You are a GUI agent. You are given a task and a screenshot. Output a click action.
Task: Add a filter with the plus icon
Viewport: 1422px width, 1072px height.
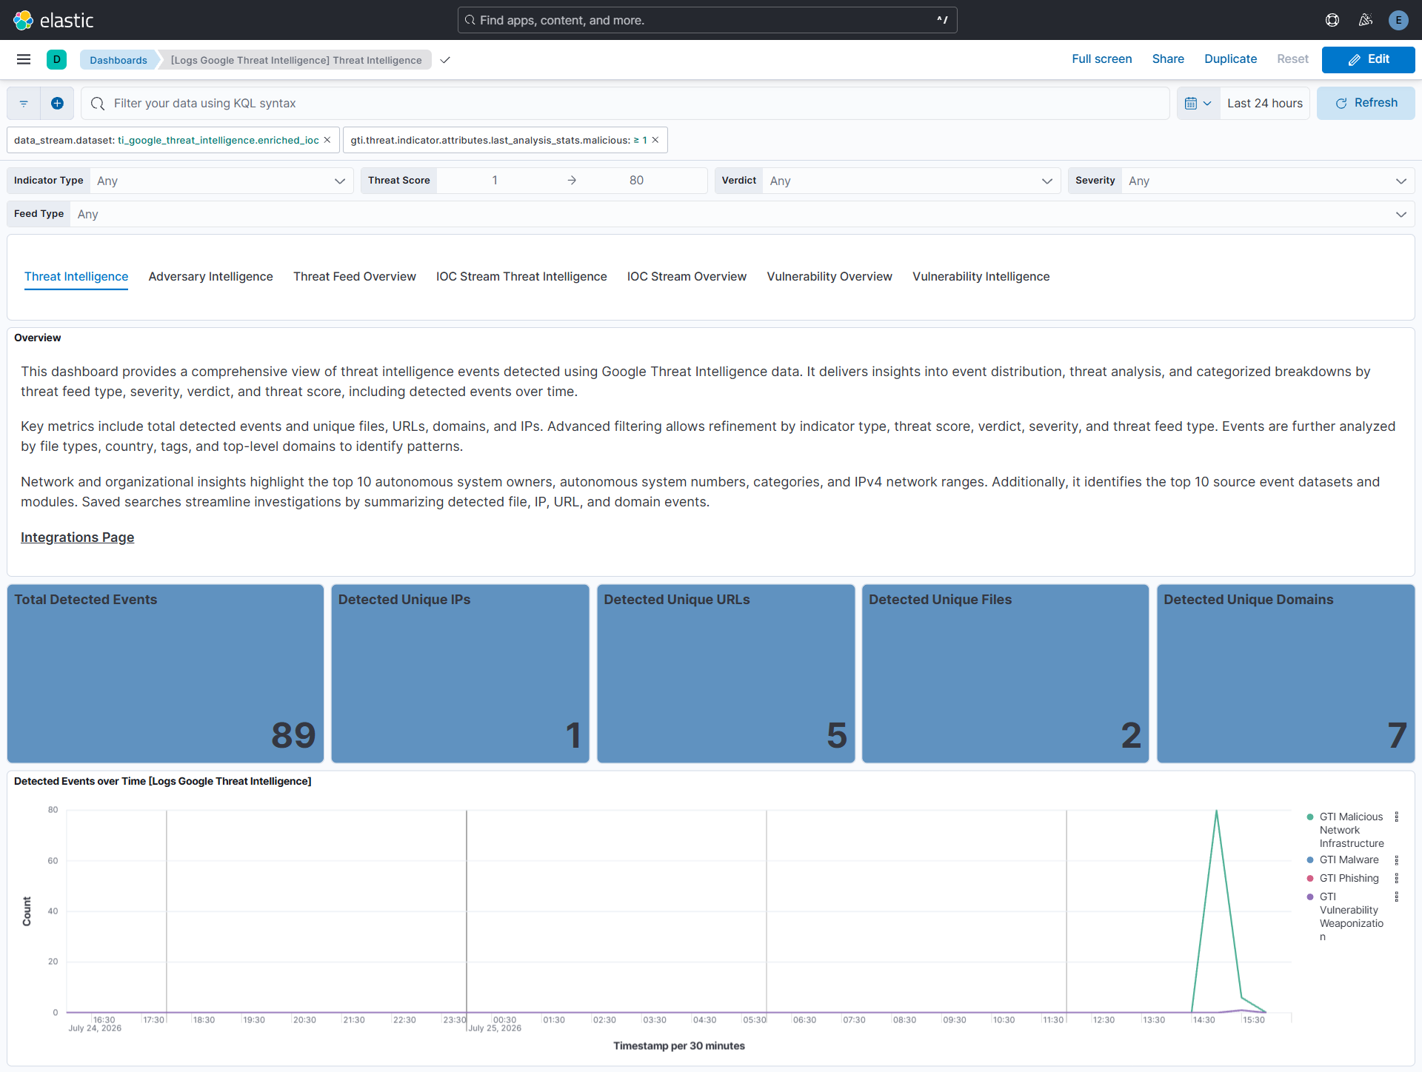(x=57, y=103)
